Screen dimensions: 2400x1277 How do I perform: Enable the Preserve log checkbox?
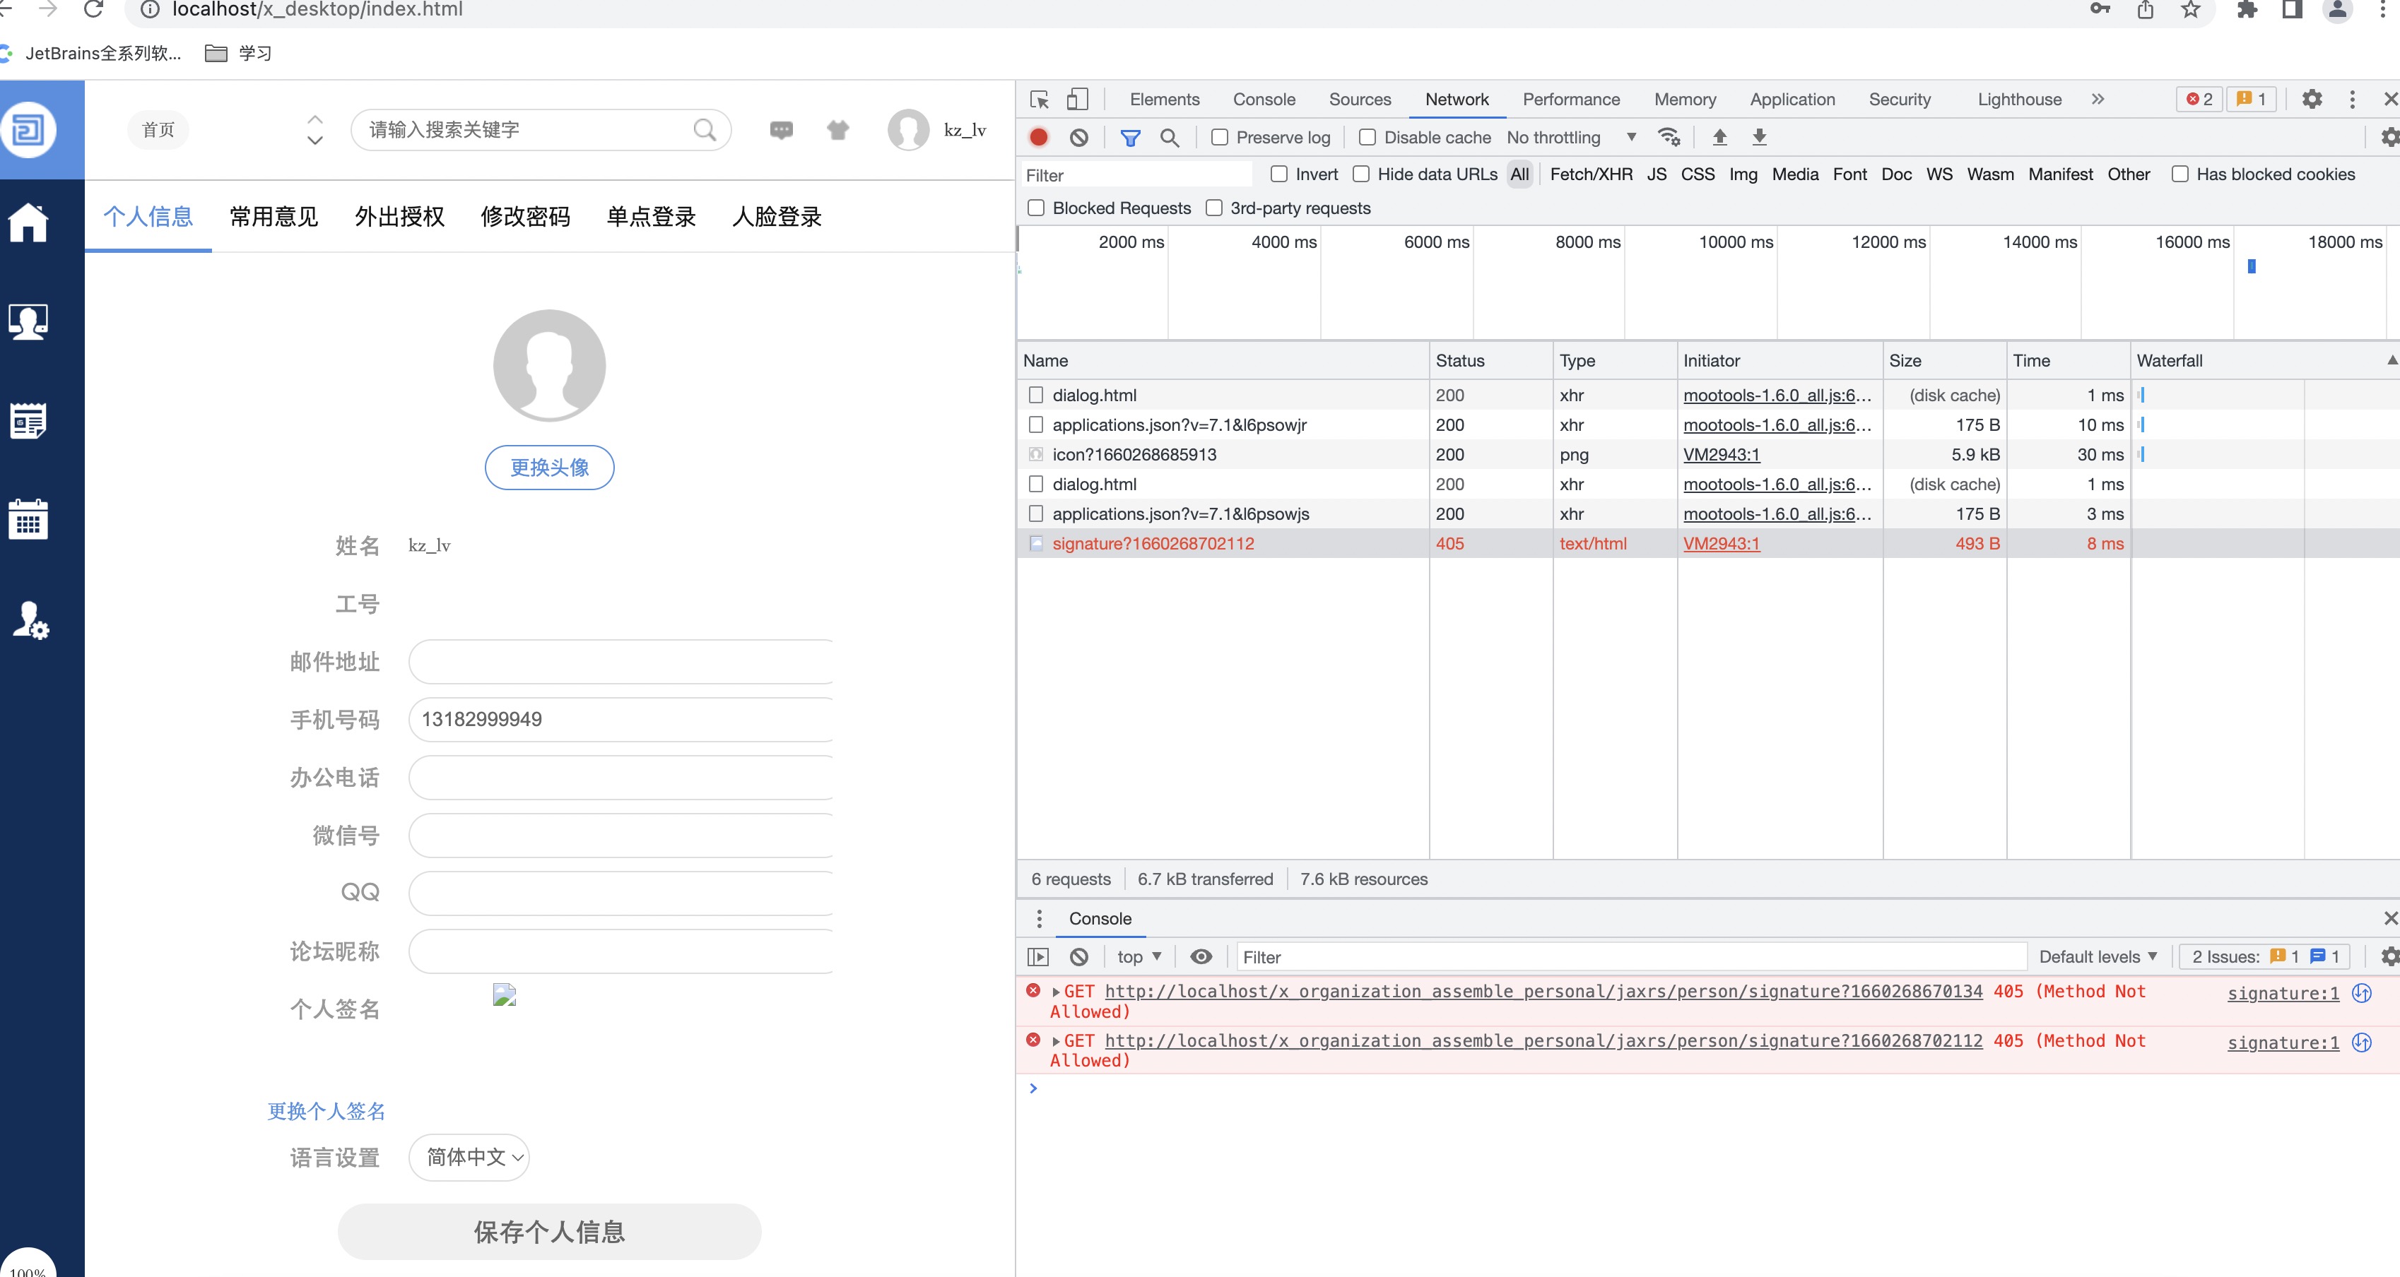1220,137
